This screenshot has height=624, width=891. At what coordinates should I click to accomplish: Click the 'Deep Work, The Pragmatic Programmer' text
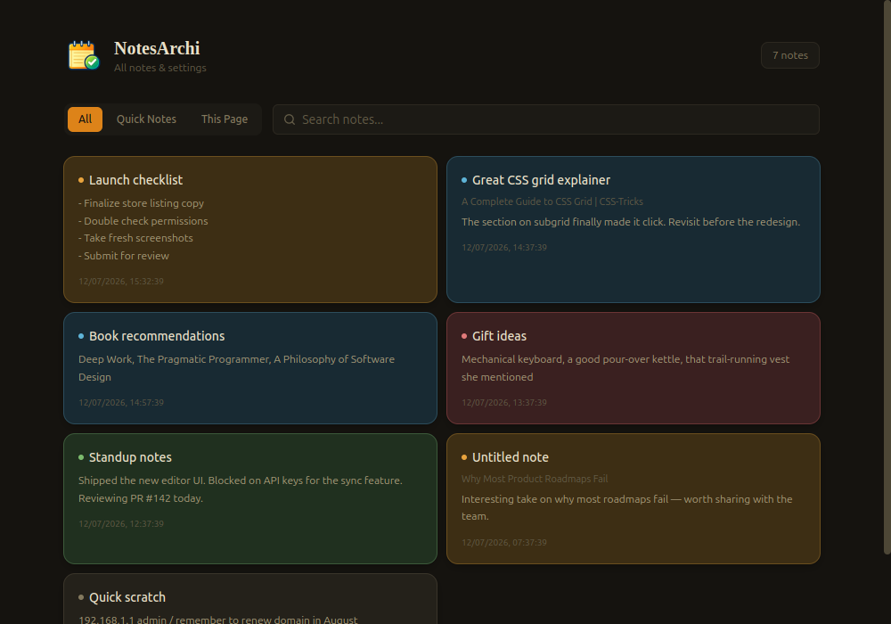coord(236,368)
